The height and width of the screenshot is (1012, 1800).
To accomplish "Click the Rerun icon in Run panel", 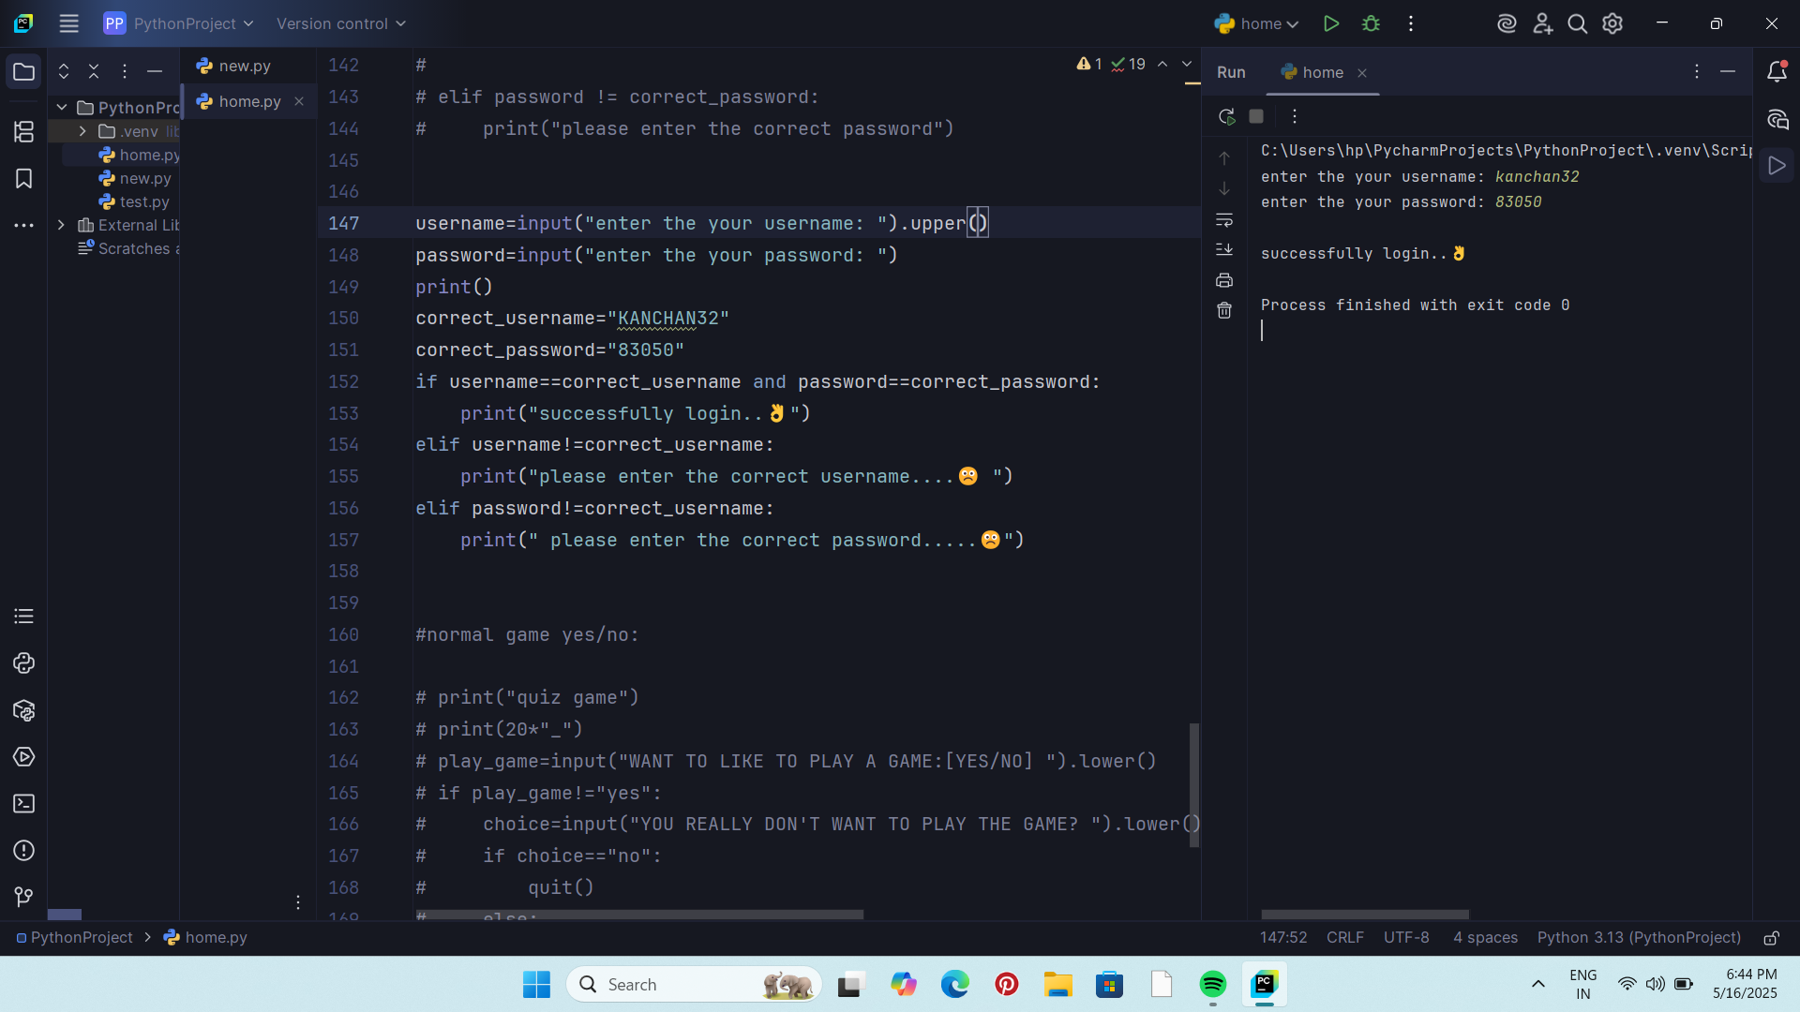I will (1226, 116).
